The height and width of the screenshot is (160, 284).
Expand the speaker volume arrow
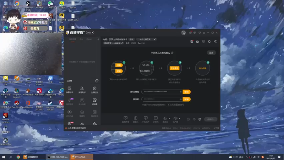(x=180, y=119)
